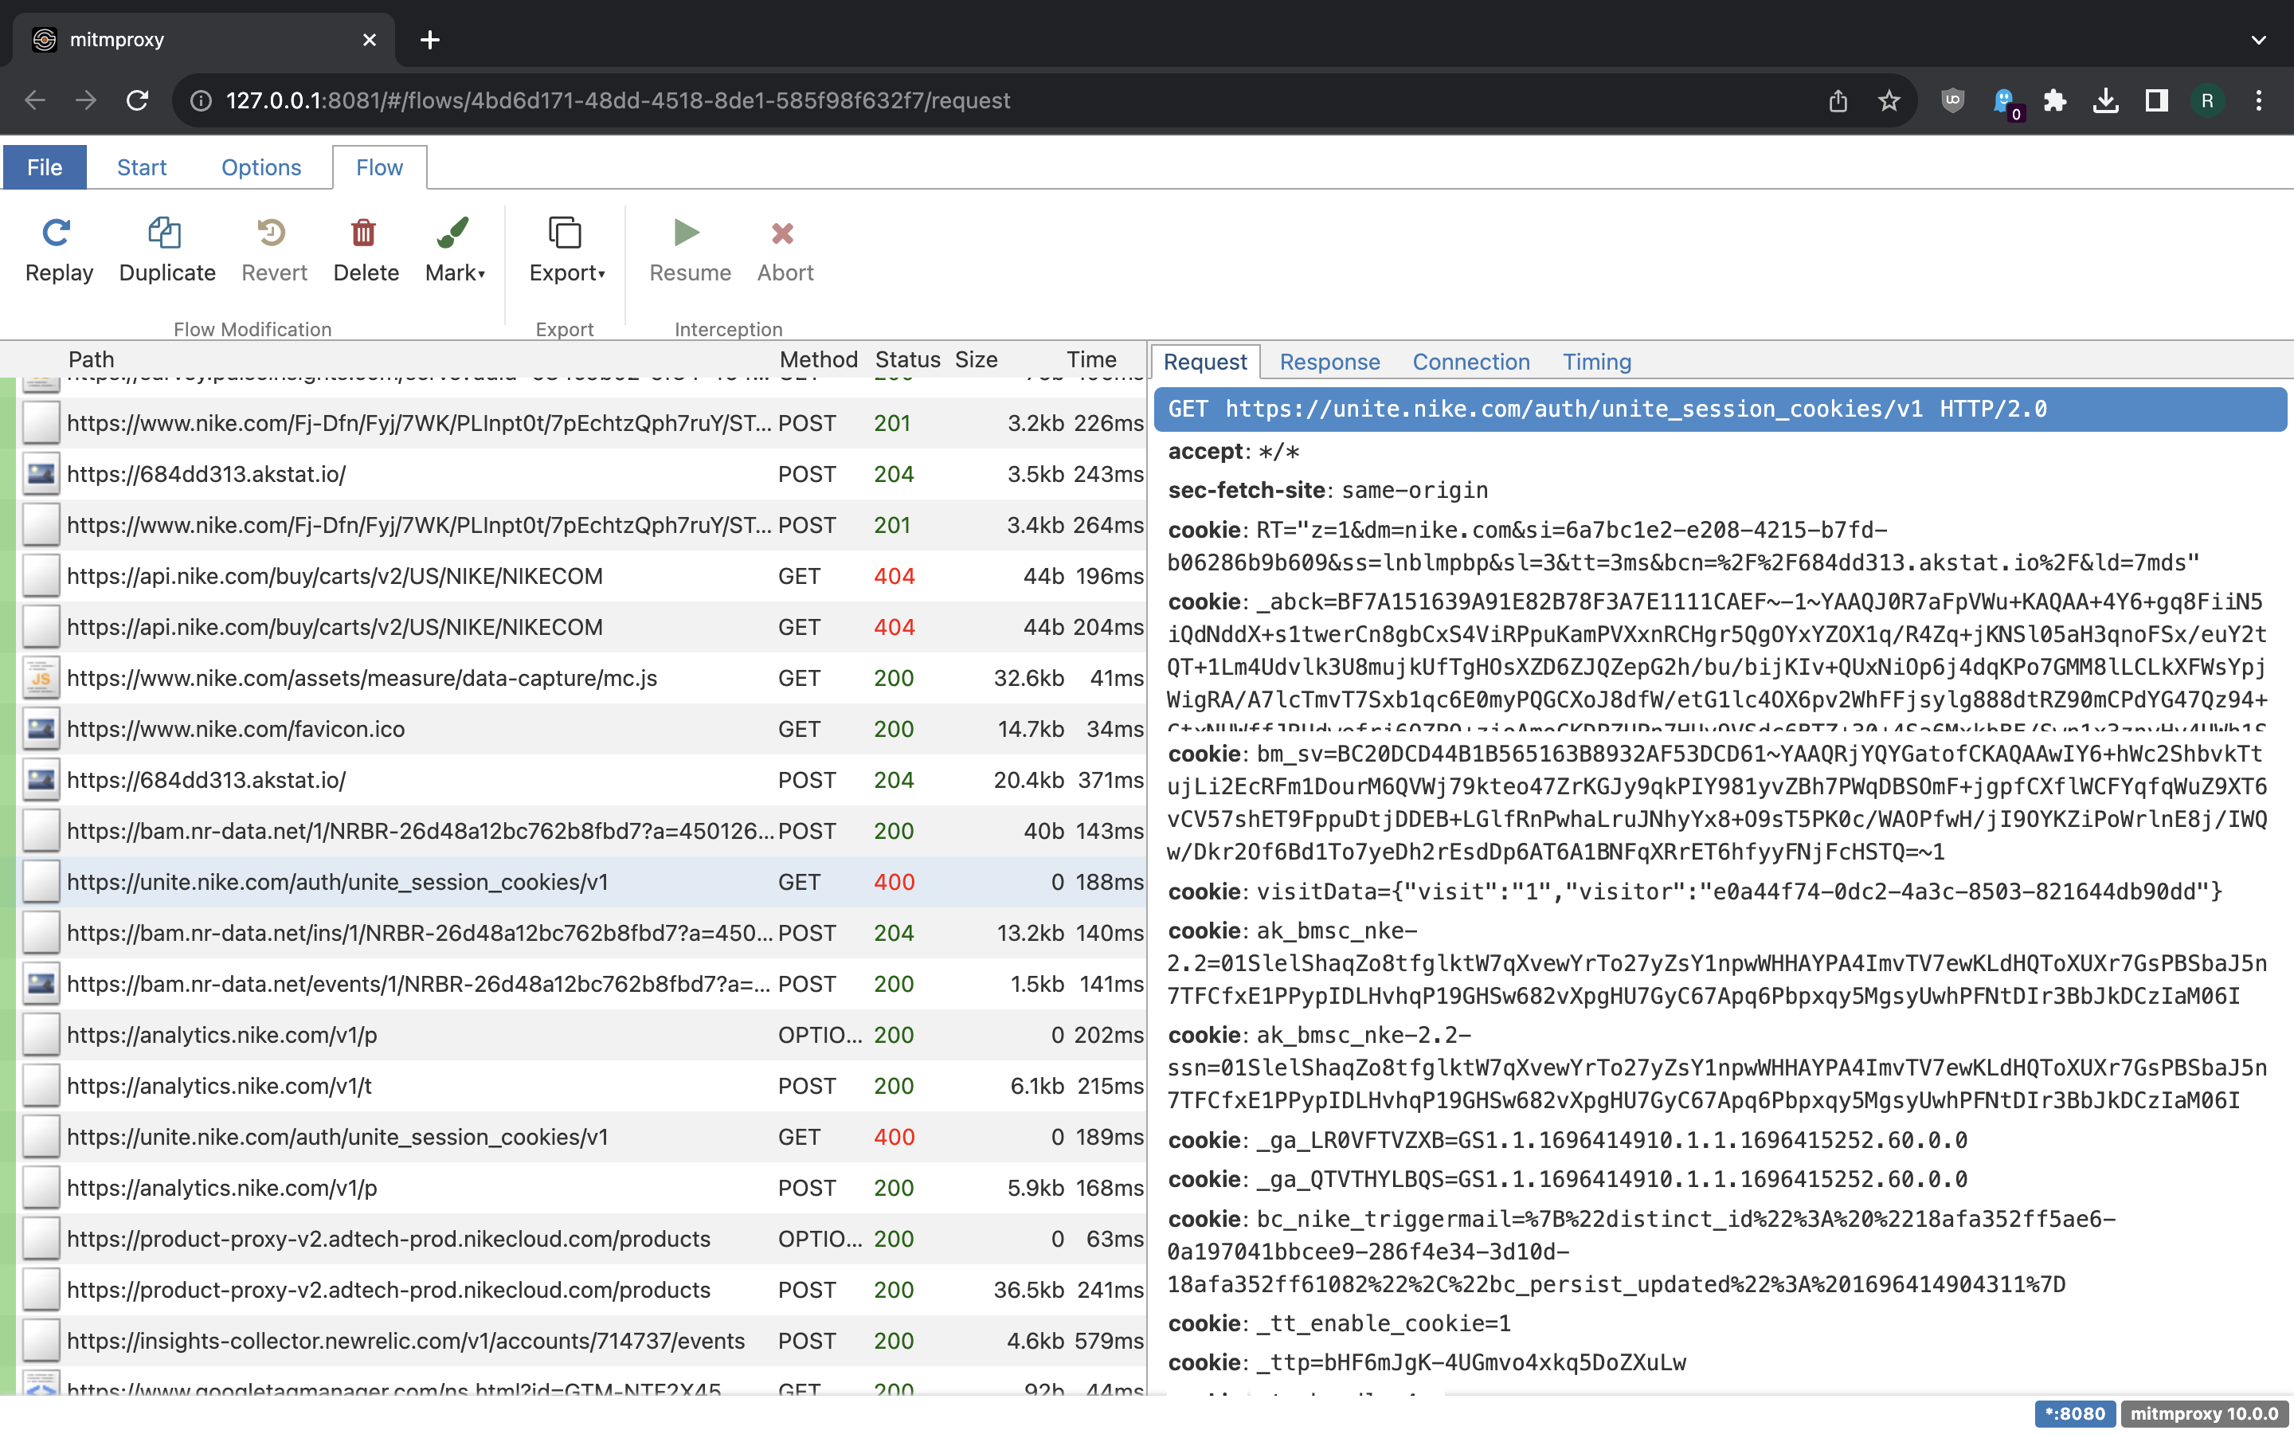
Task: Sort flows by Method column
Action: click(818, 359)
